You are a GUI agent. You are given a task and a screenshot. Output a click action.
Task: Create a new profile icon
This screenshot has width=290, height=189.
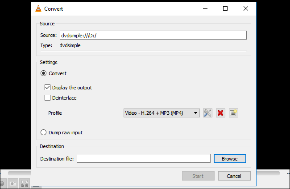tap(233, 113)
